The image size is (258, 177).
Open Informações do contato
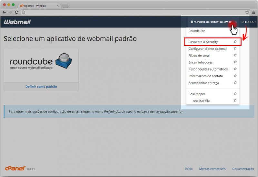[x=205, y=76]
